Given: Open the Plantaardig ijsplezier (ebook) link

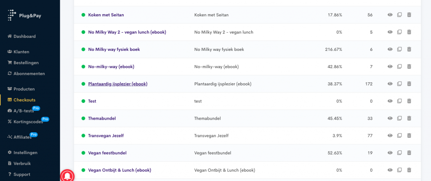Looking at the screenshot, I should point(117,84).
